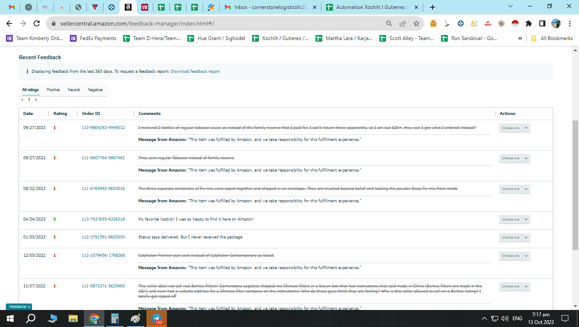Open Windows taskbar search
The height and width of the screenshot is (327, 579).
(x=31, y=318)
